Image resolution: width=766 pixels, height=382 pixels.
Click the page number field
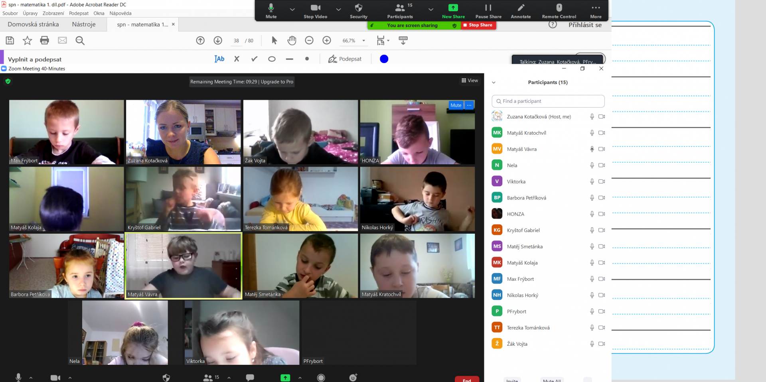[x=237, y=41]
